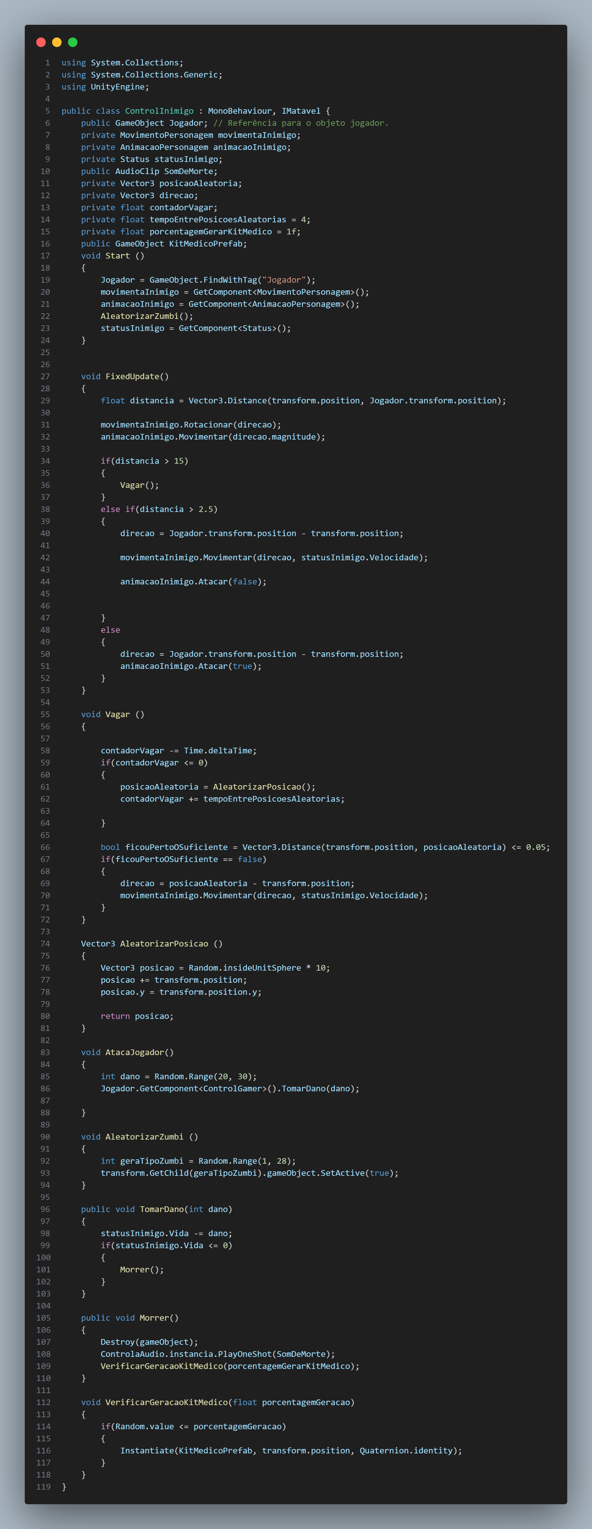Viewport: 592px width, 1529px height.
Task: Click the class name 'ControlInimigo'
Action: pyautogui.click(x=159, y=111)
